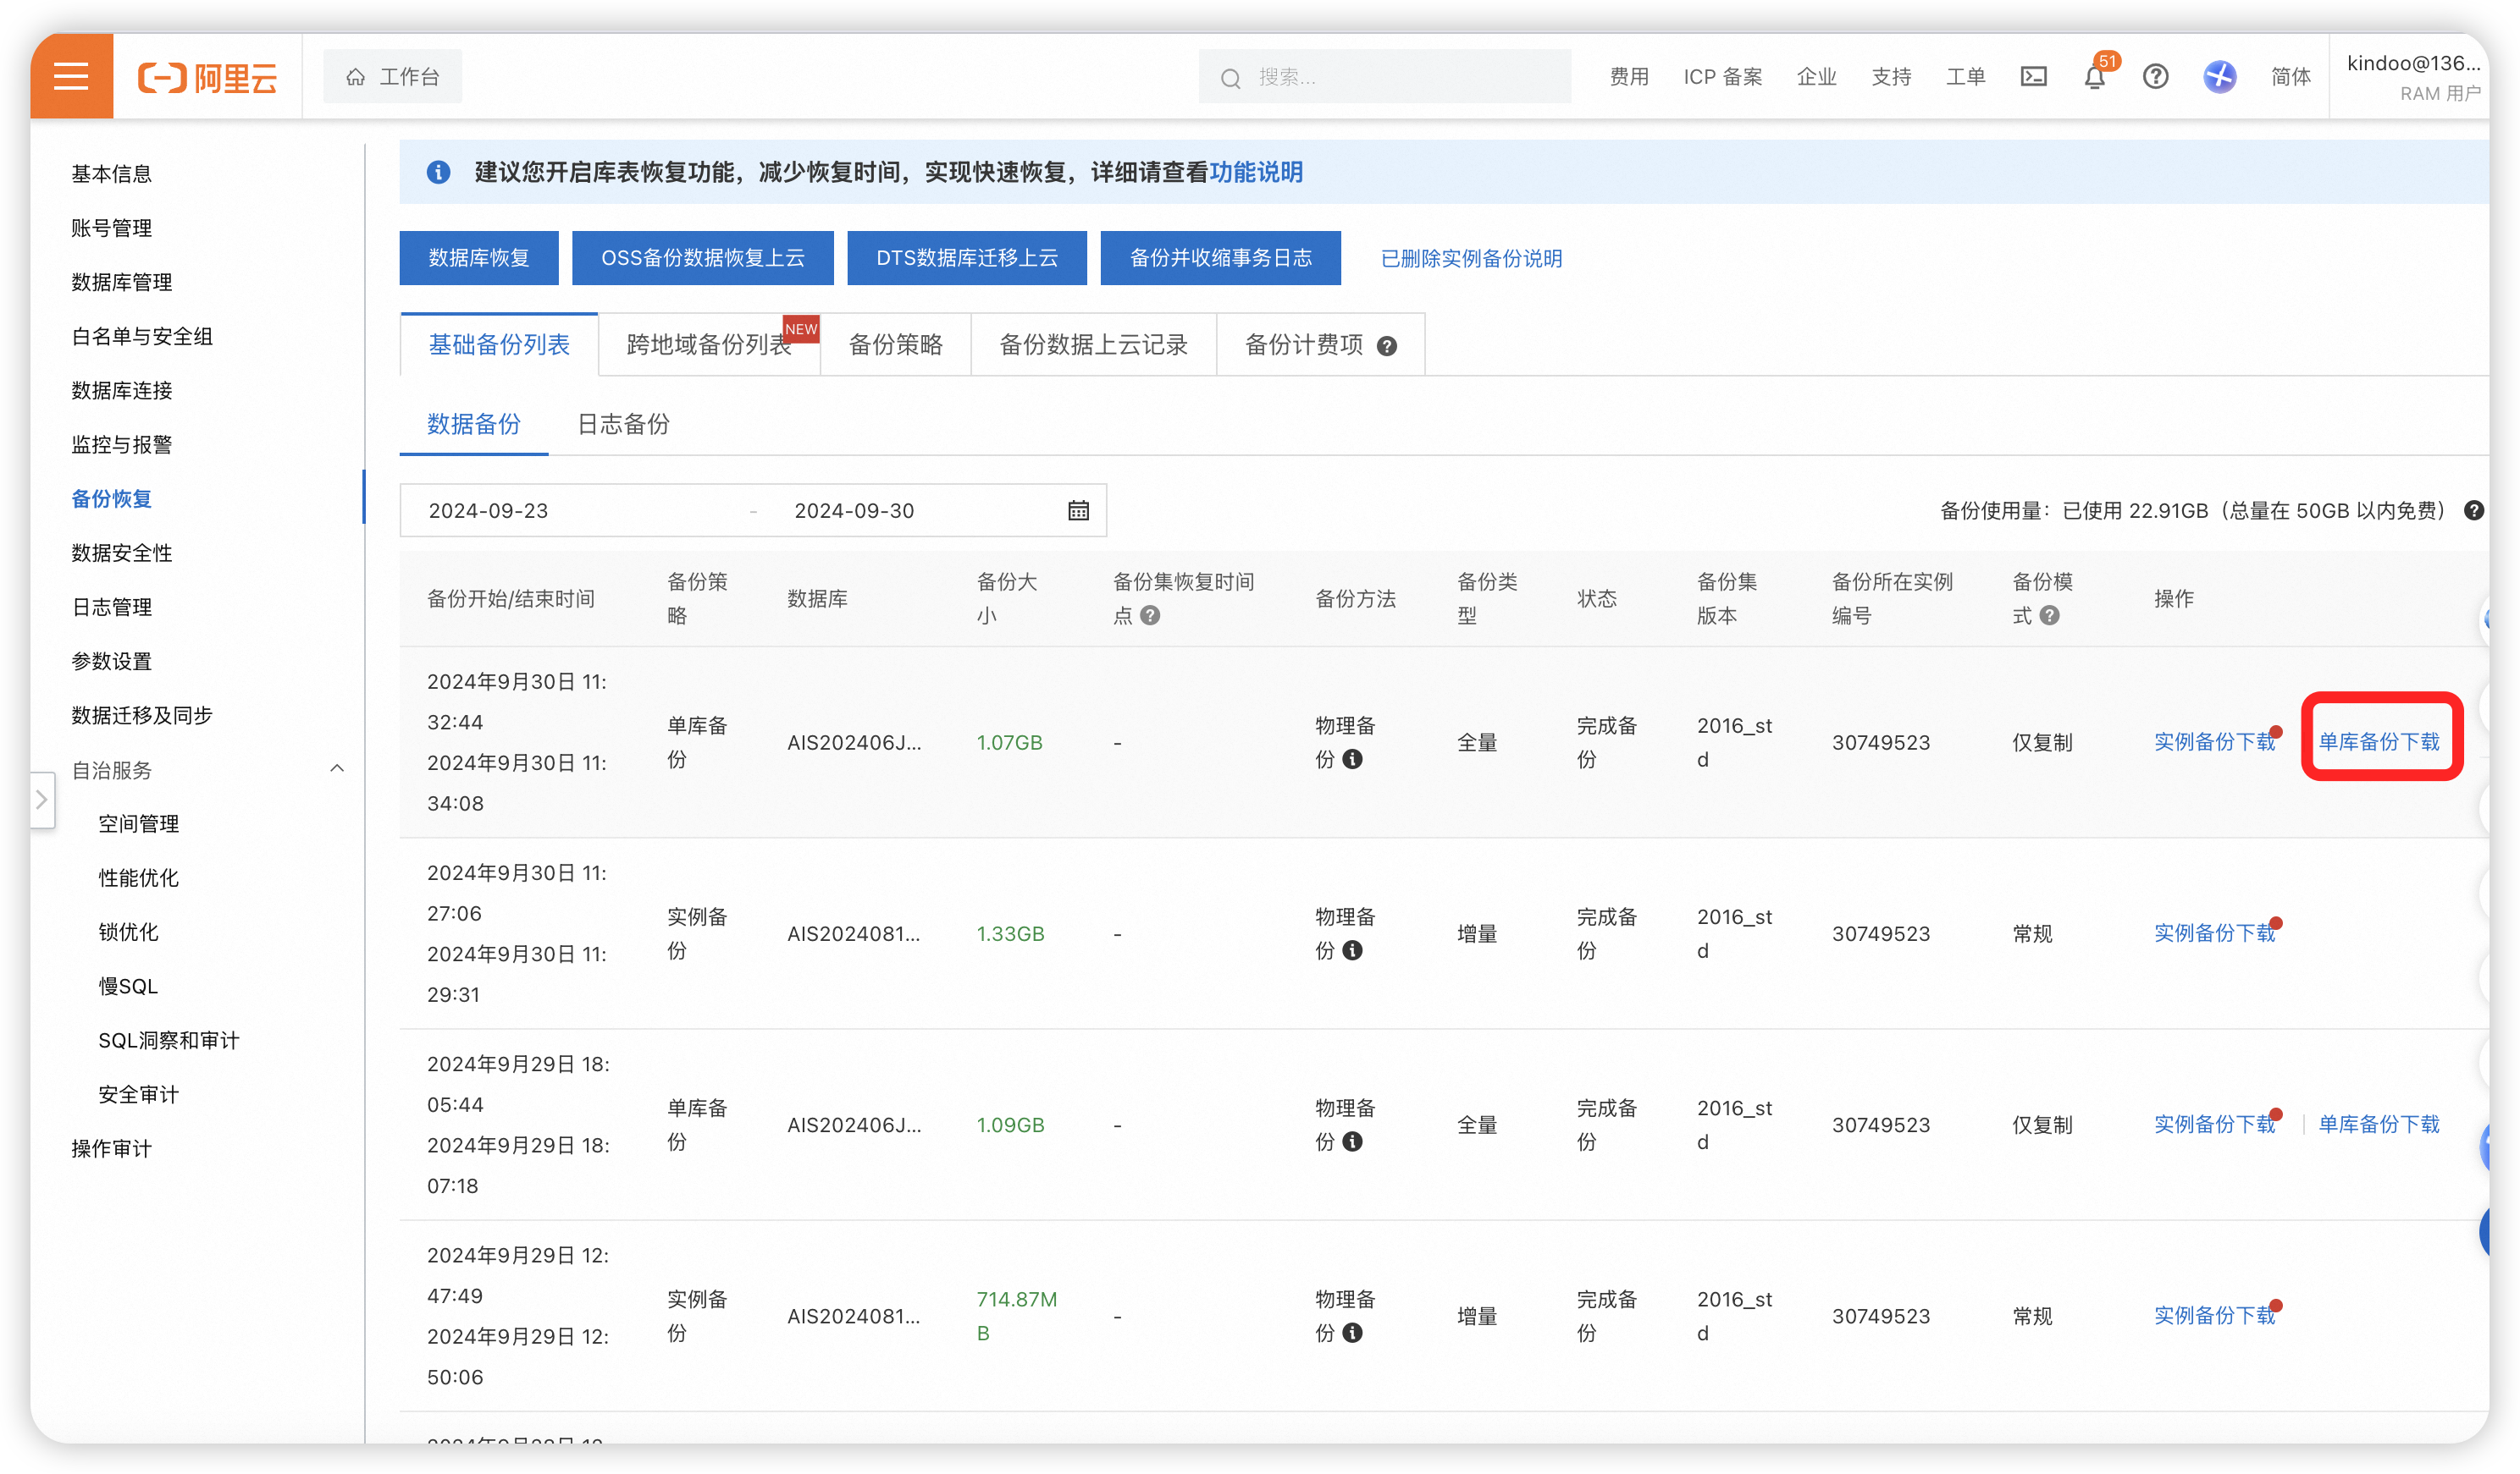Open the Cloud Shell terminal icon
This screenshot has height=1474, width=2520.
point(2033,77)
